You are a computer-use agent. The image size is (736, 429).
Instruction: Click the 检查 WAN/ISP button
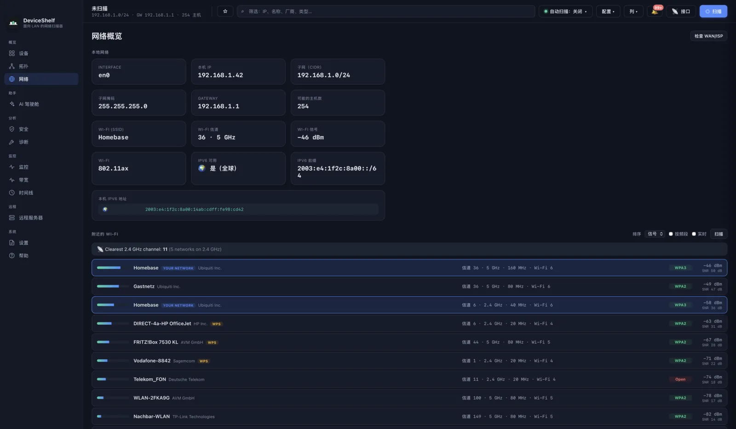(708, 36)
